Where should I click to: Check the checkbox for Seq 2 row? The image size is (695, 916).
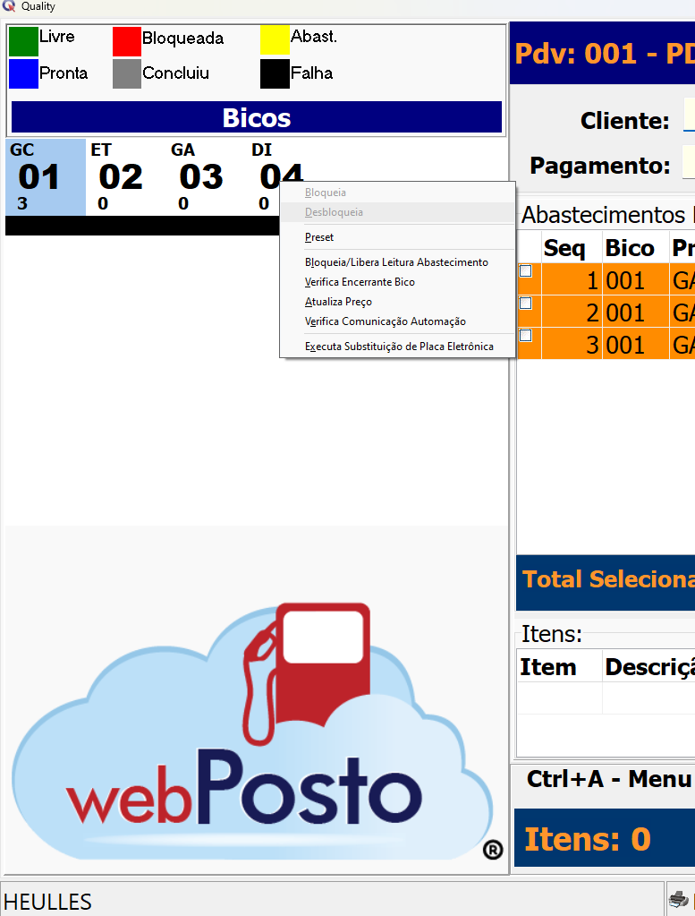526,304
